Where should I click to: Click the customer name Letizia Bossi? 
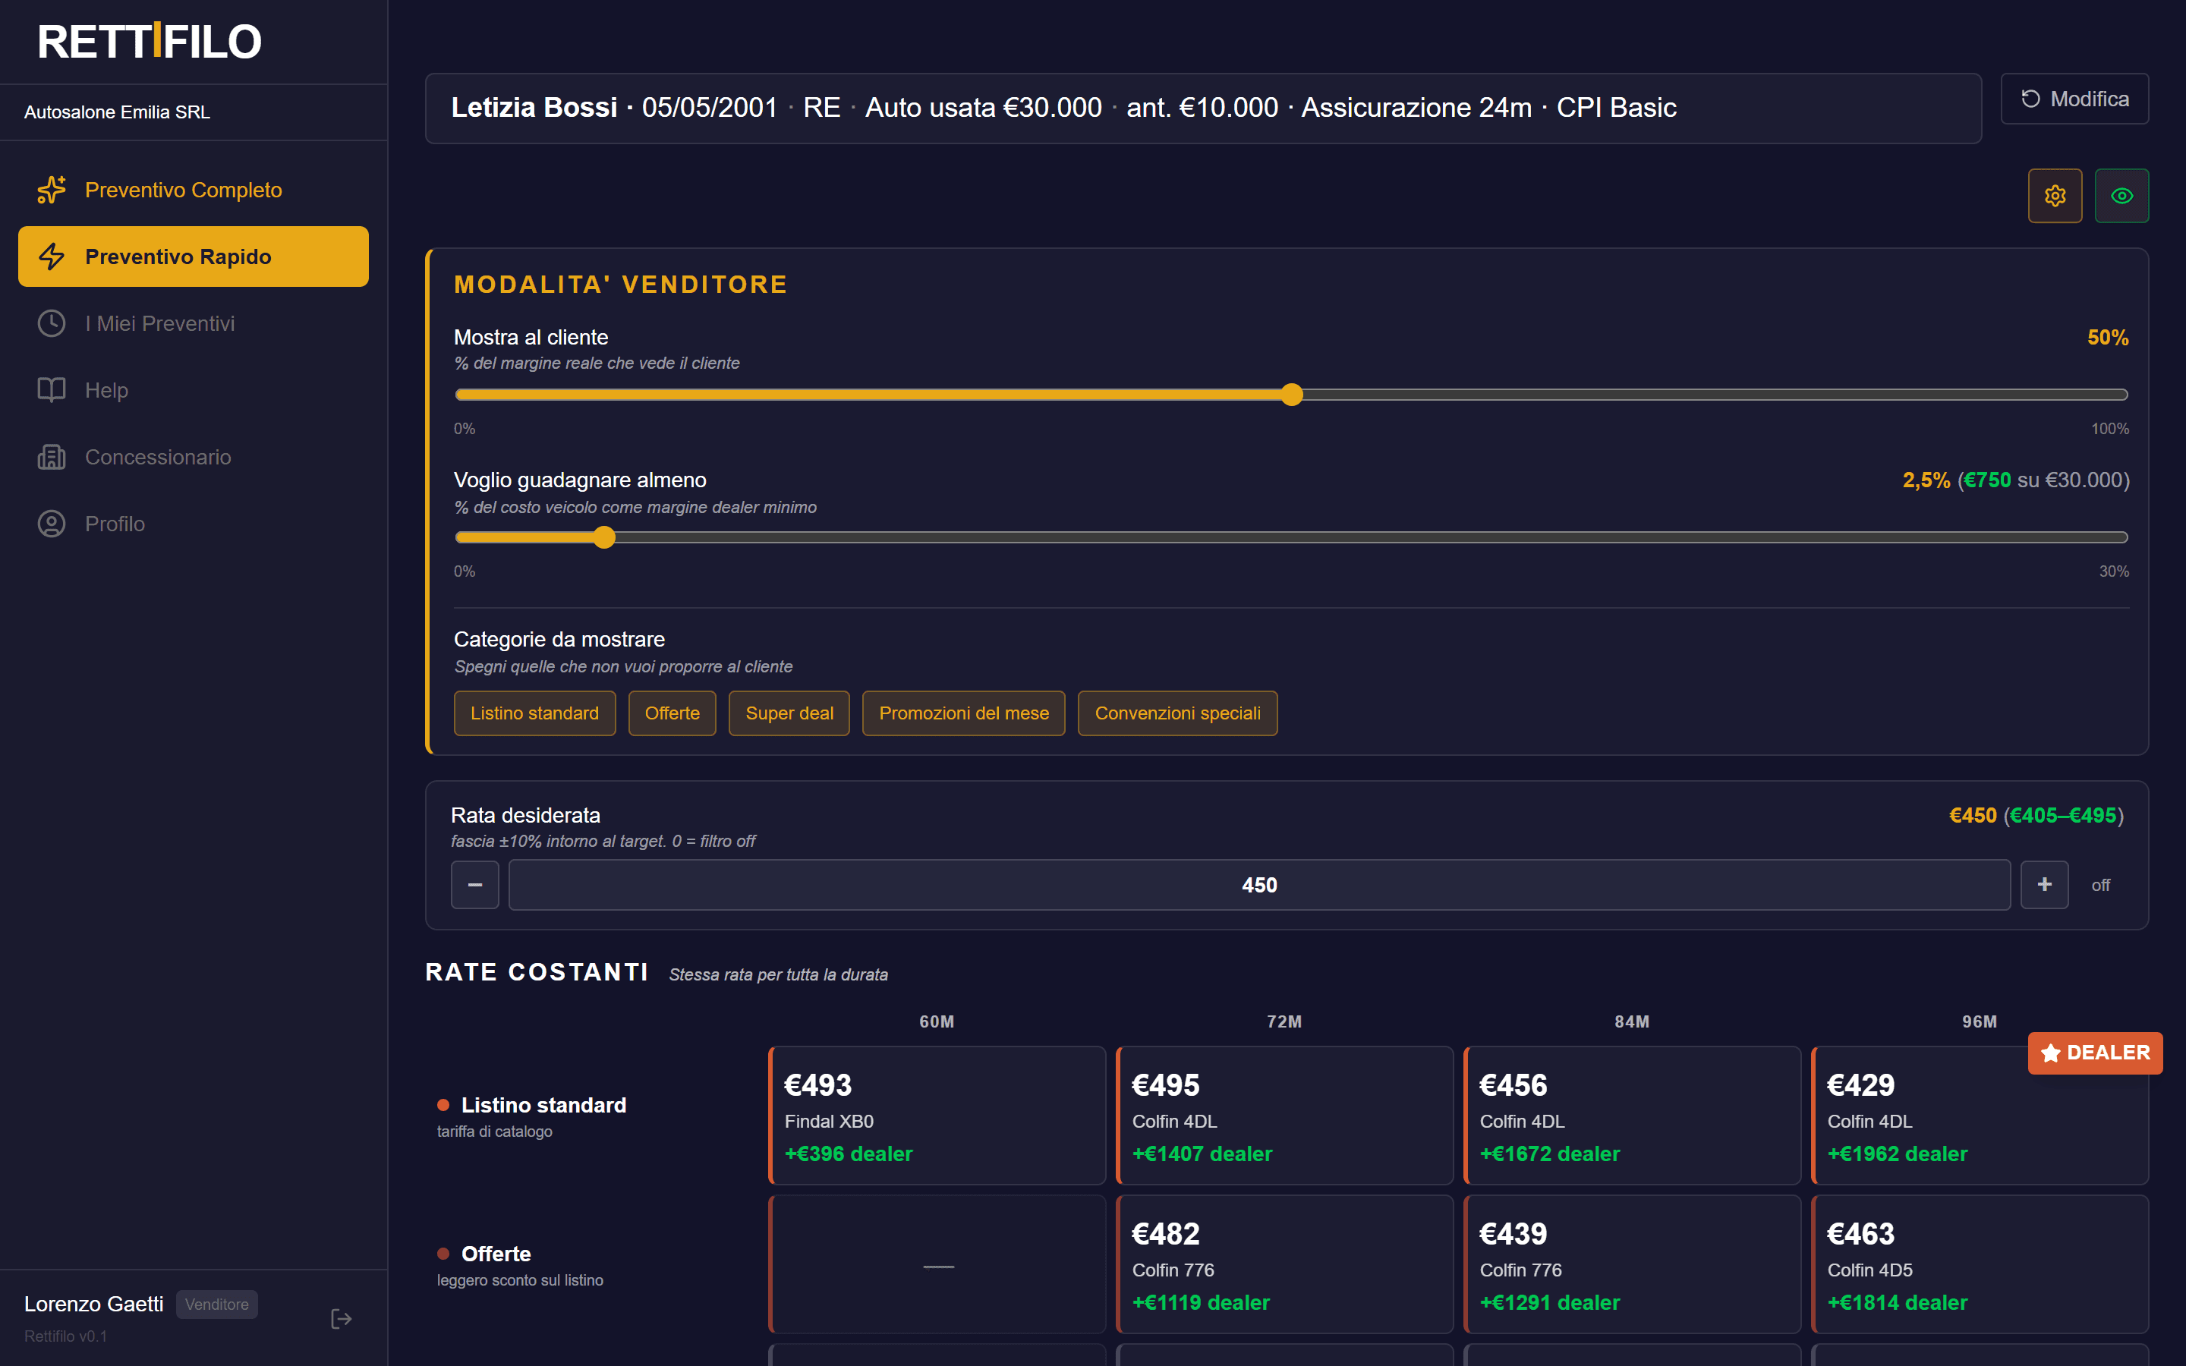tap(535, 108)
